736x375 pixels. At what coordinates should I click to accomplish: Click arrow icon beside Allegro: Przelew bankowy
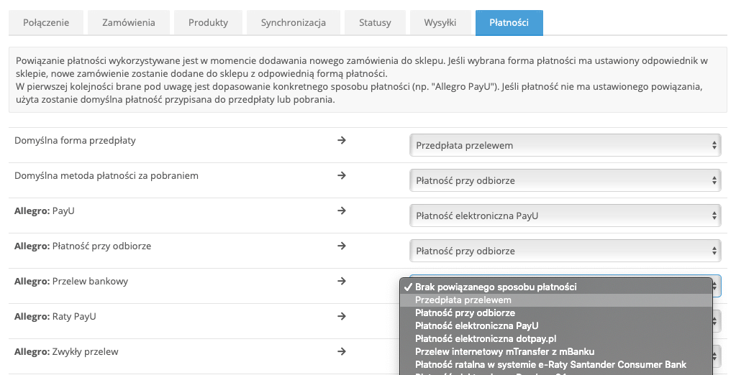[342, 281]
